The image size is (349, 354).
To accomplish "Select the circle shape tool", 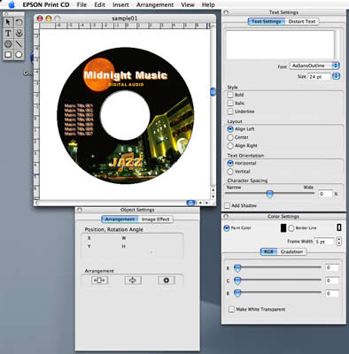I will [19, 55].
